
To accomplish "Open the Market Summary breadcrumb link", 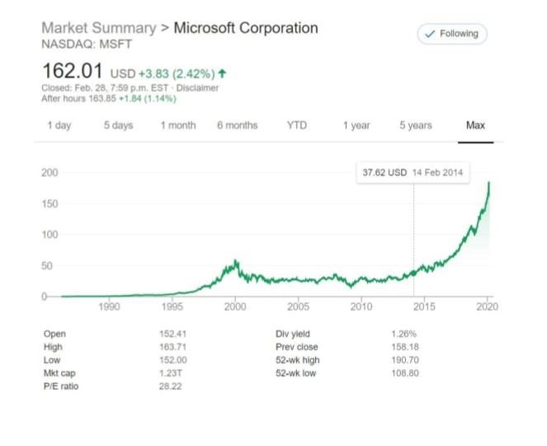I will [98, 28].
